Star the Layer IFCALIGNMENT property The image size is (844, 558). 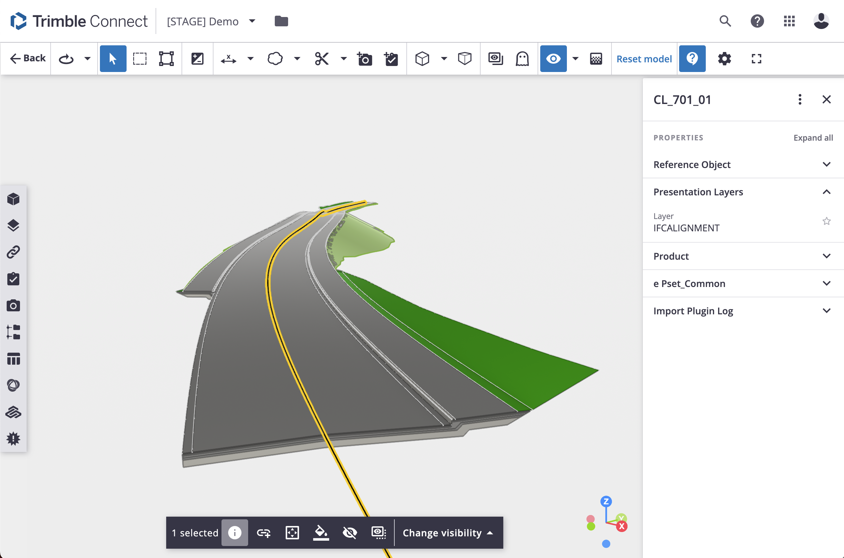pyautogui.click(x=827, y=221)
